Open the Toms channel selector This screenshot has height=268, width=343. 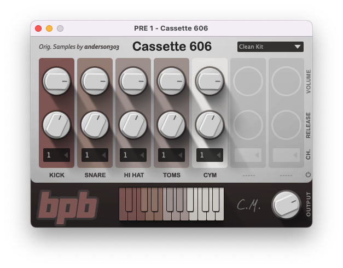coord(172,155)
